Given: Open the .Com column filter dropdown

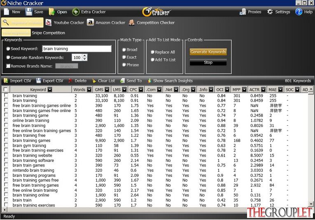Looking at the screenshot, I should 159,90.
